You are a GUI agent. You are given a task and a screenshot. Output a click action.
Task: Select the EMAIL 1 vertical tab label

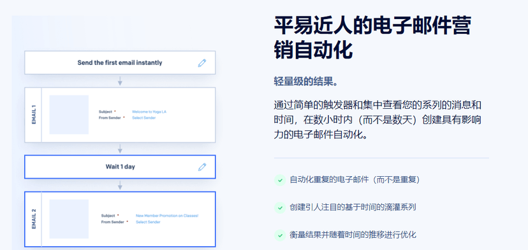(x=34, y=115)
